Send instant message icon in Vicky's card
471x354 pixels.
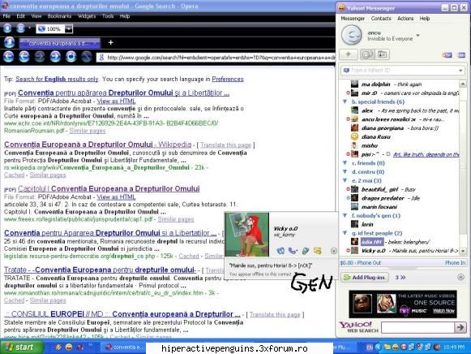280,251
